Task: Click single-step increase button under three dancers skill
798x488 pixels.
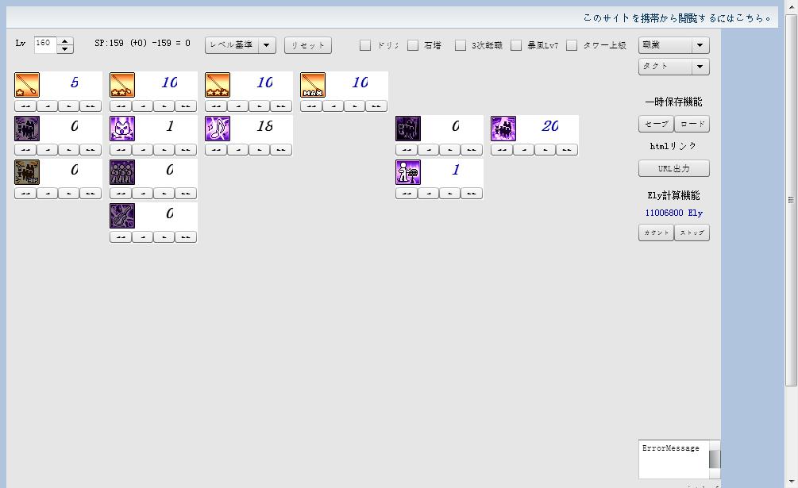Action: pyautogui.click(x=164, y=193)
